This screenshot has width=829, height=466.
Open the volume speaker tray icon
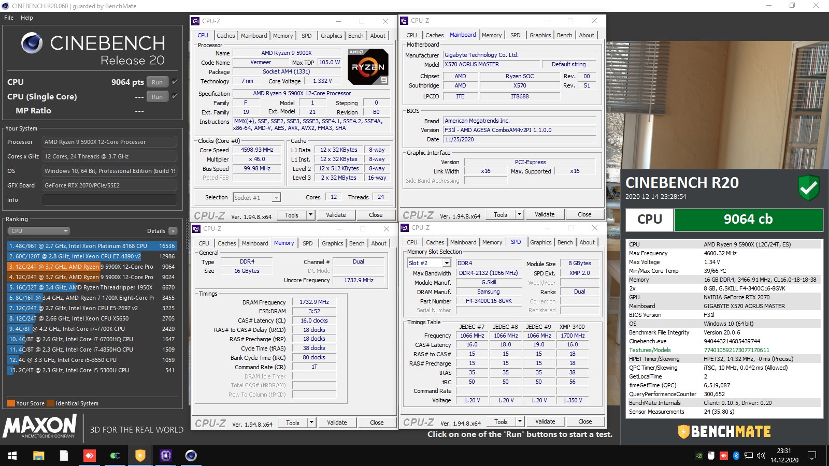[761, 456]
